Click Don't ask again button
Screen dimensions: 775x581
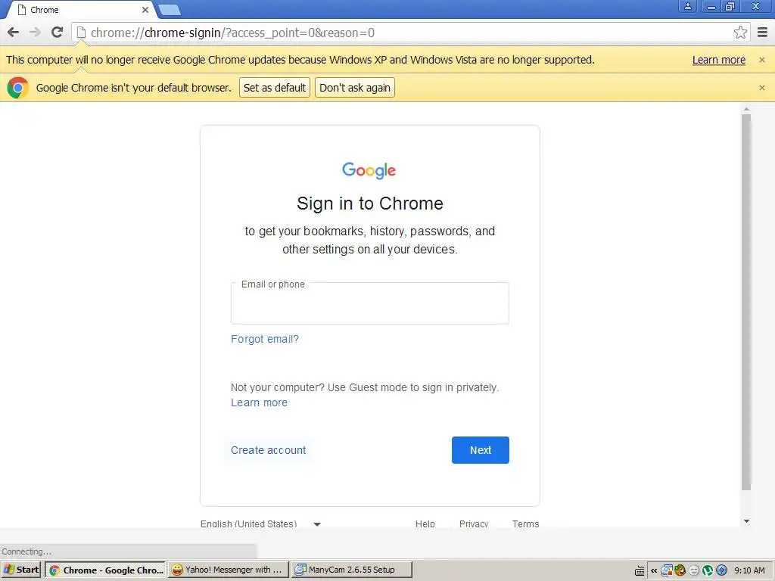pos(355,88)
